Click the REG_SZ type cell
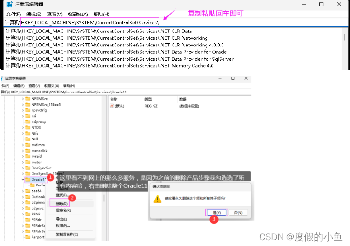 [x=151, y=106]
